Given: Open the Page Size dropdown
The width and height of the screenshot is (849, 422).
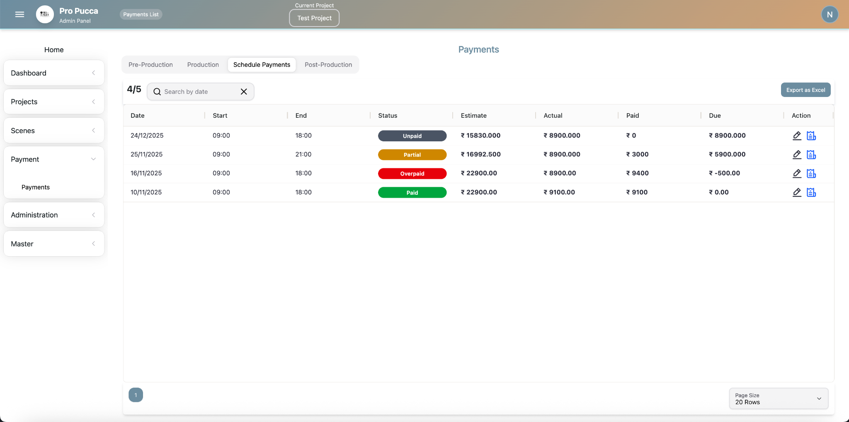Looking at the screenshot, I should pos(778,398).
